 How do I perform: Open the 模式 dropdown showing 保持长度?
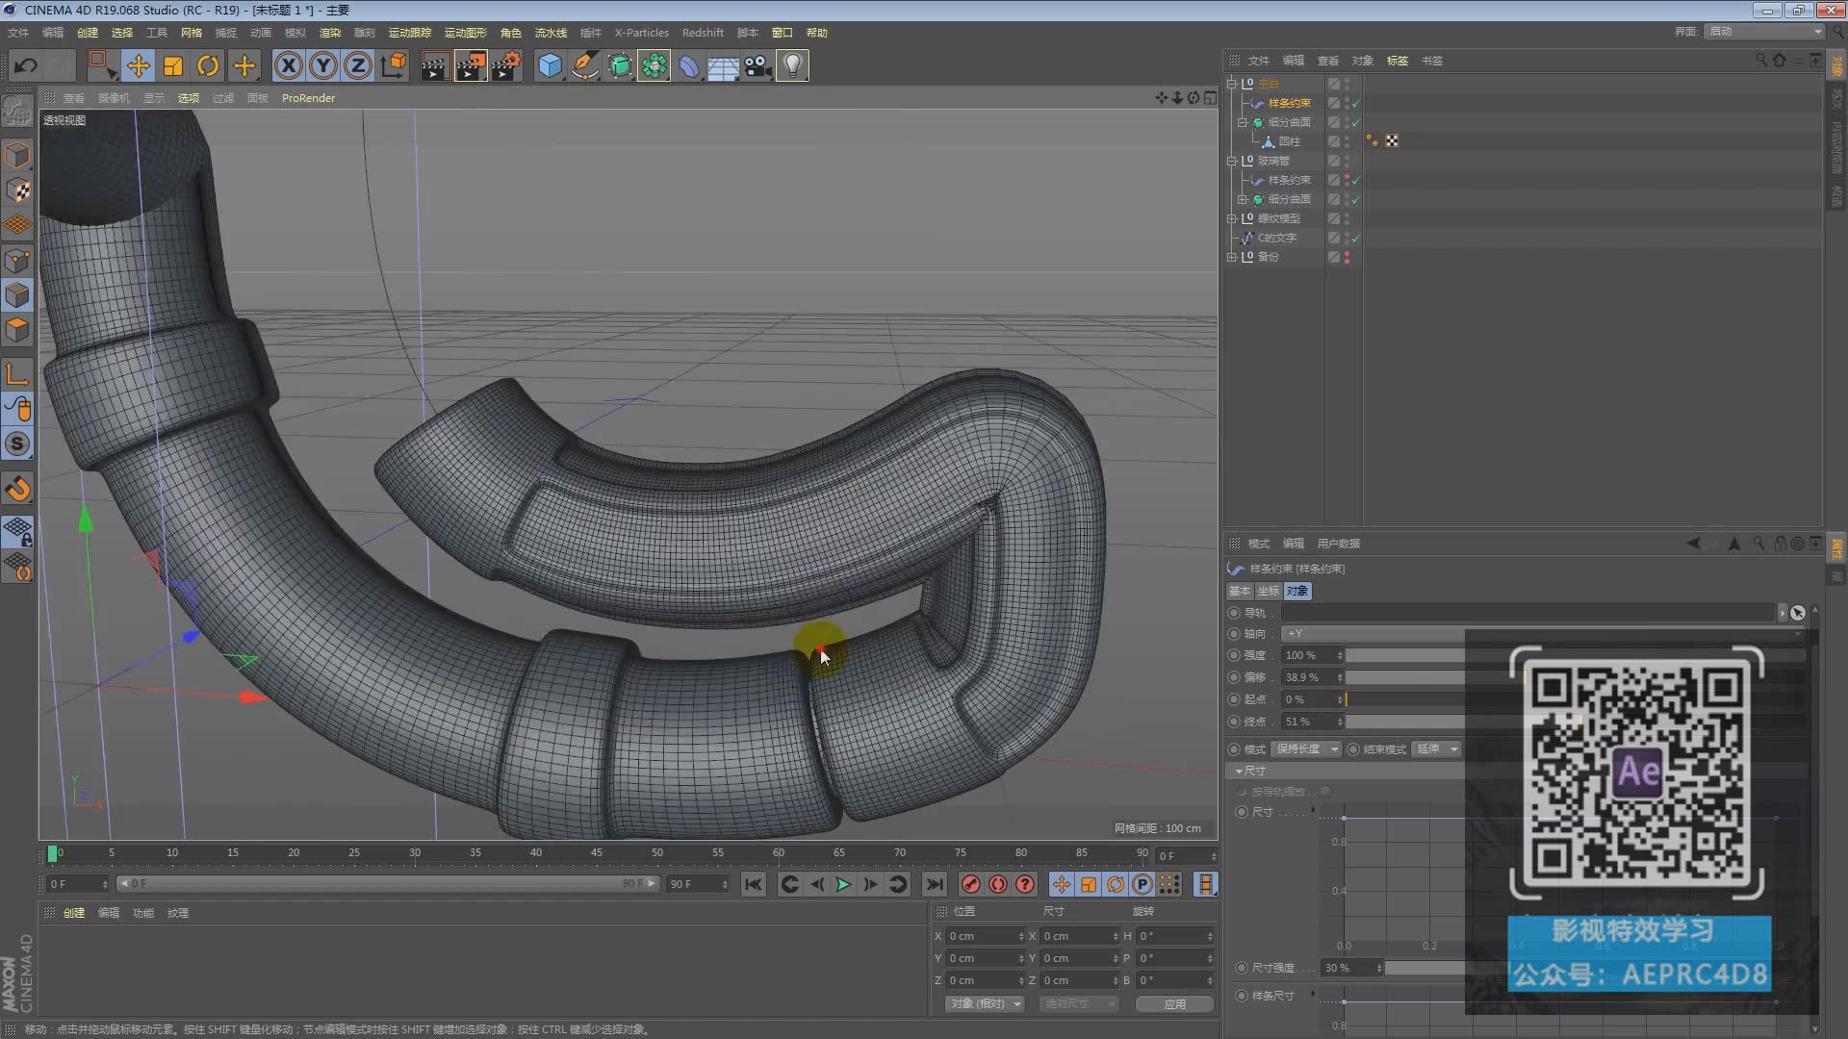(x=1306, y=748)
